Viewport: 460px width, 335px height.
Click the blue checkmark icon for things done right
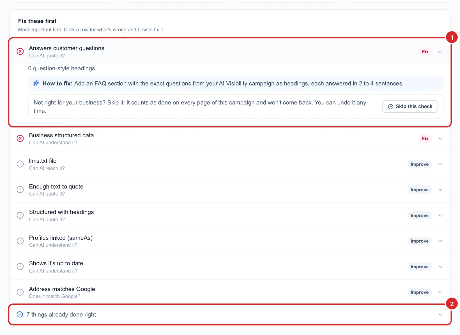[x=20, y=315]
